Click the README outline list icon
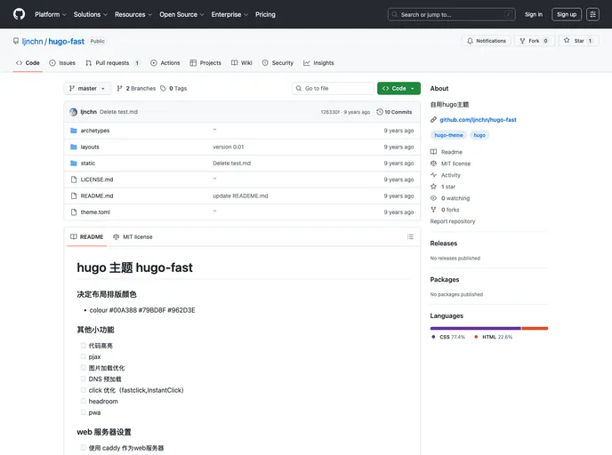This screenshot has width=612, height=455. (410, 237)
